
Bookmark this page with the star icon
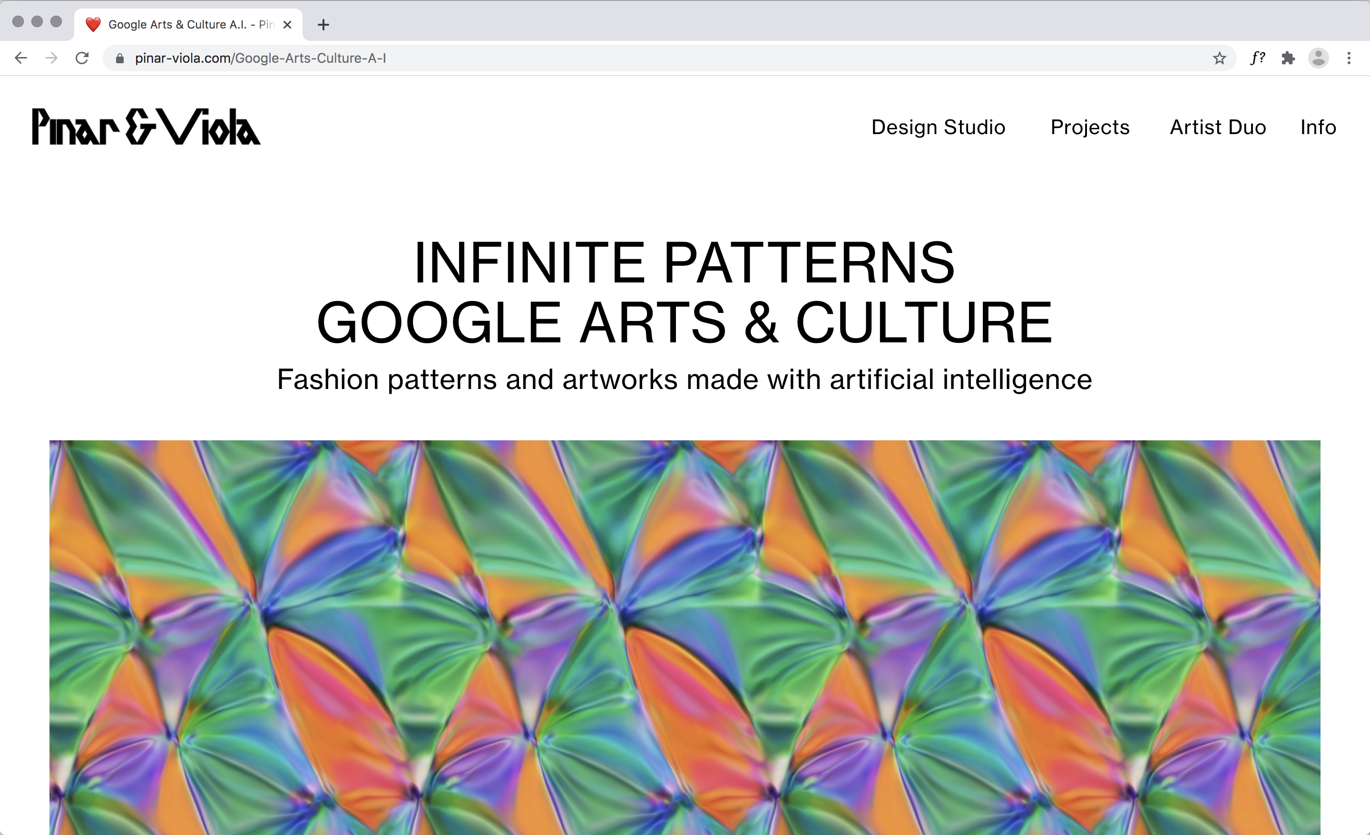(x=1219, y=58)
